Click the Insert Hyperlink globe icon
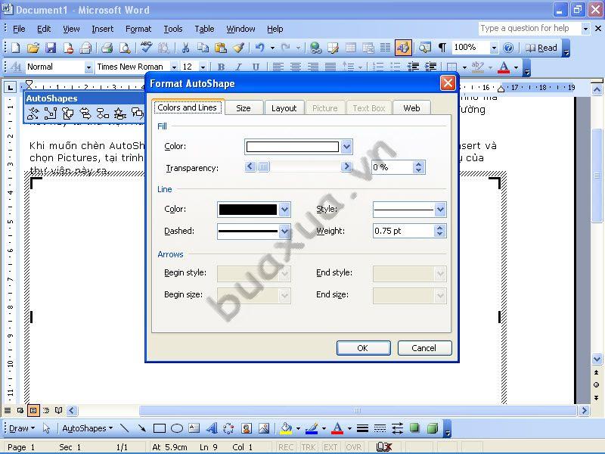This screenshot has height=454, width=605. [x=315, y=48]
